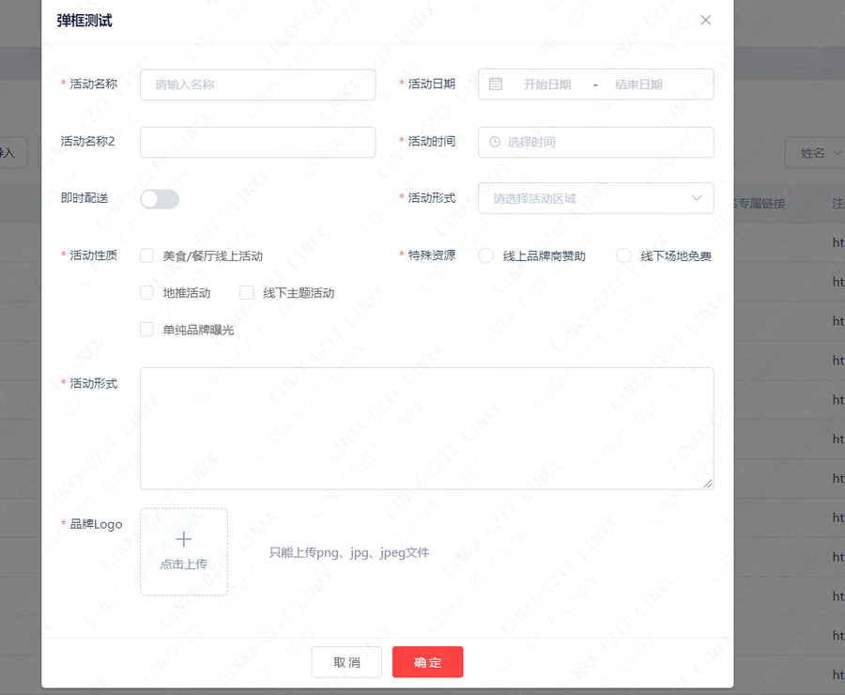Click the 活动名称2 input field

coord(257,142)
